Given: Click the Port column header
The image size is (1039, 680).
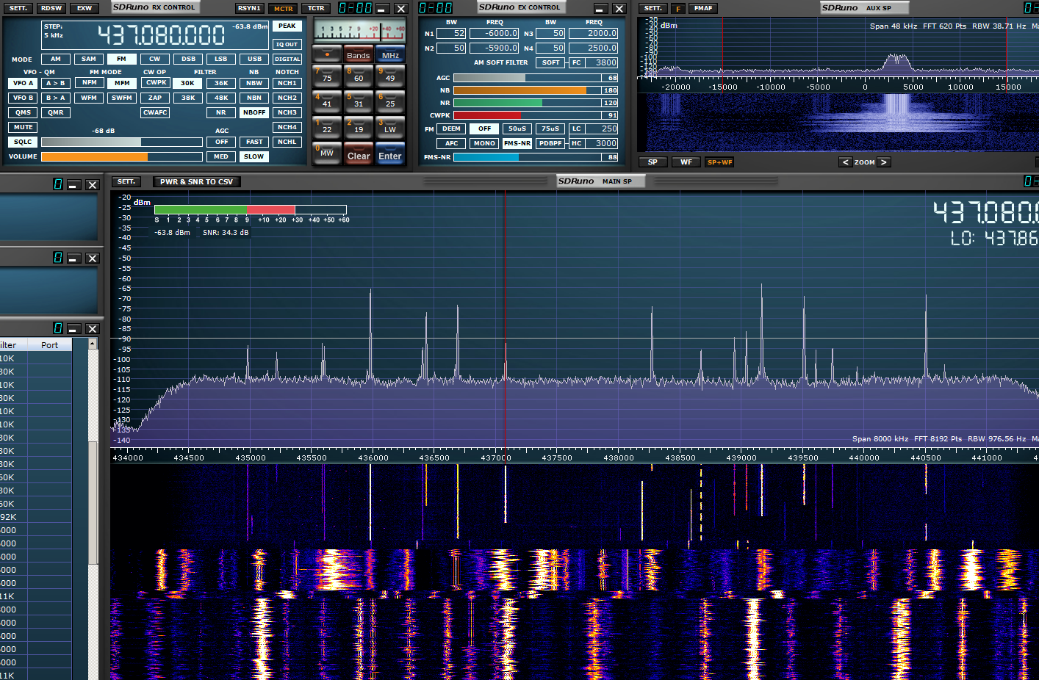Looking at the screenshot, I should [50, 344].
